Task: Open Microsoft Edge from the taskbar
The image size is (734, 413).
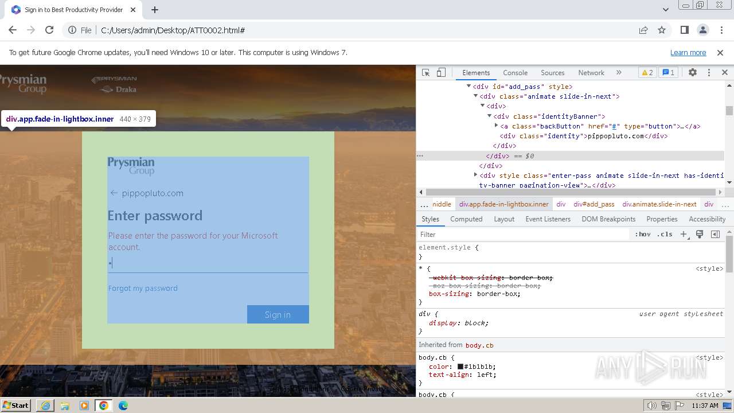Action: coord(123,406)
